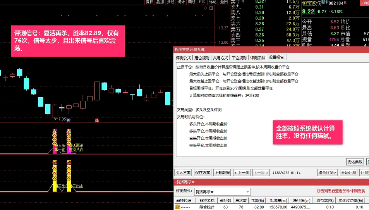Screen dimensions: 369x210
Task: Click the 涨 marker below the candlesticks
Action: [x=97, y=120]
